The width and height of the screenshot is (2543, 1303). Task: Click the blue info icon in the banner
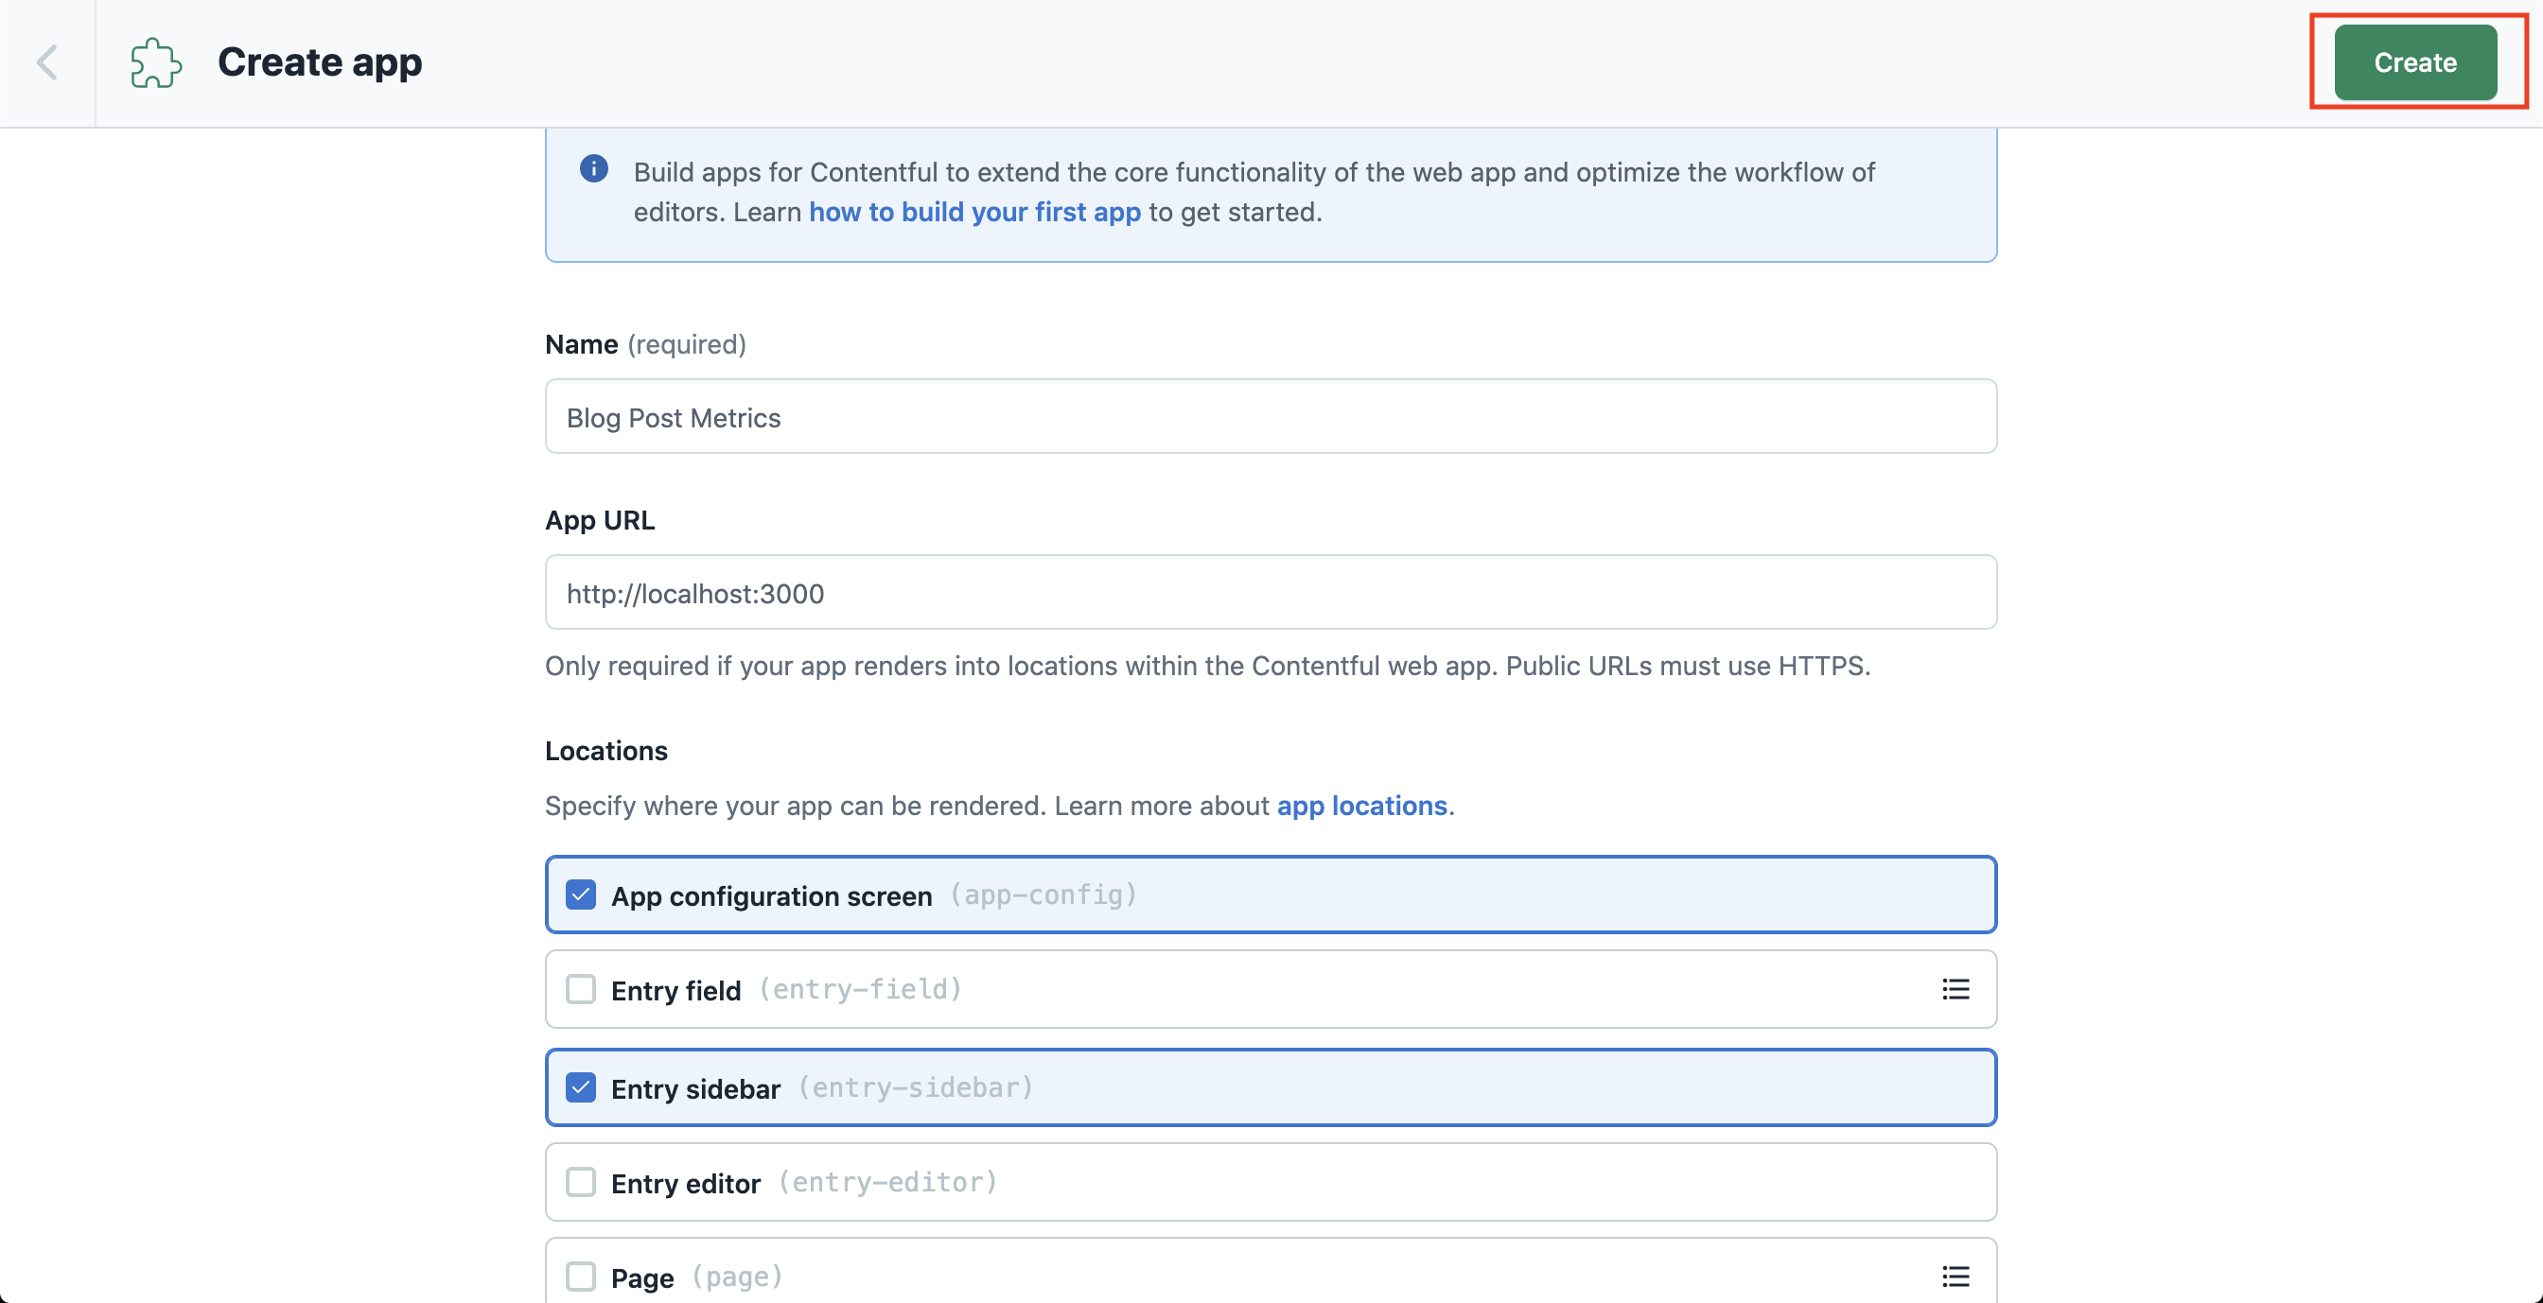[593, 168]
